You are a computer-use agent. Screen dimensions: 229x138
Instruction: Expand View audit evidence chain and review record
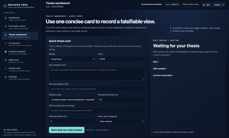coord(173,132)
